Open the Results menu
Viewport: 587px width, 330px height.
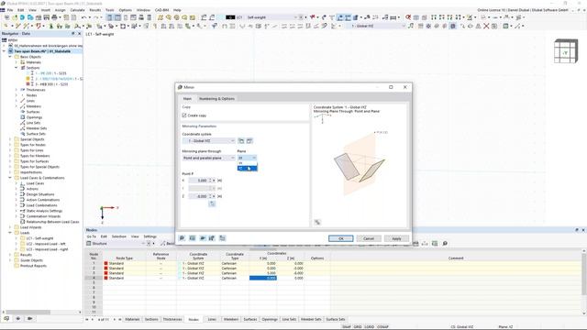(95, 10)
